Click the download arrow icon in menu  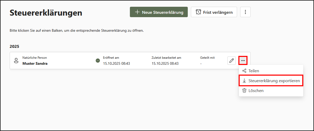[244, 81]
